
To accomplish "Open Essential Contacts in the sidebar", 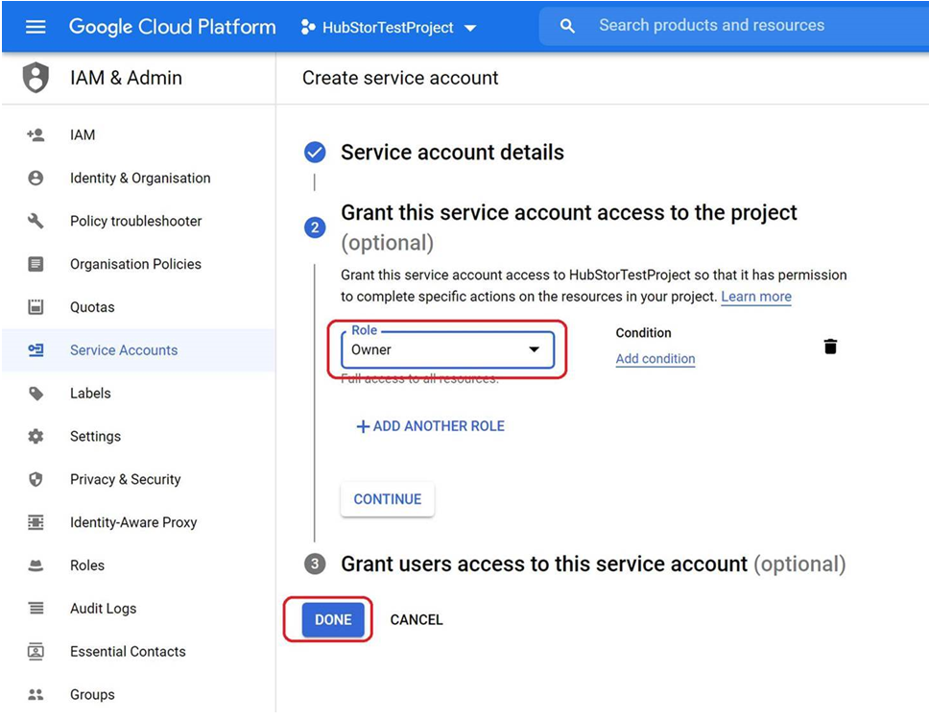I will (x=138, y=651).
